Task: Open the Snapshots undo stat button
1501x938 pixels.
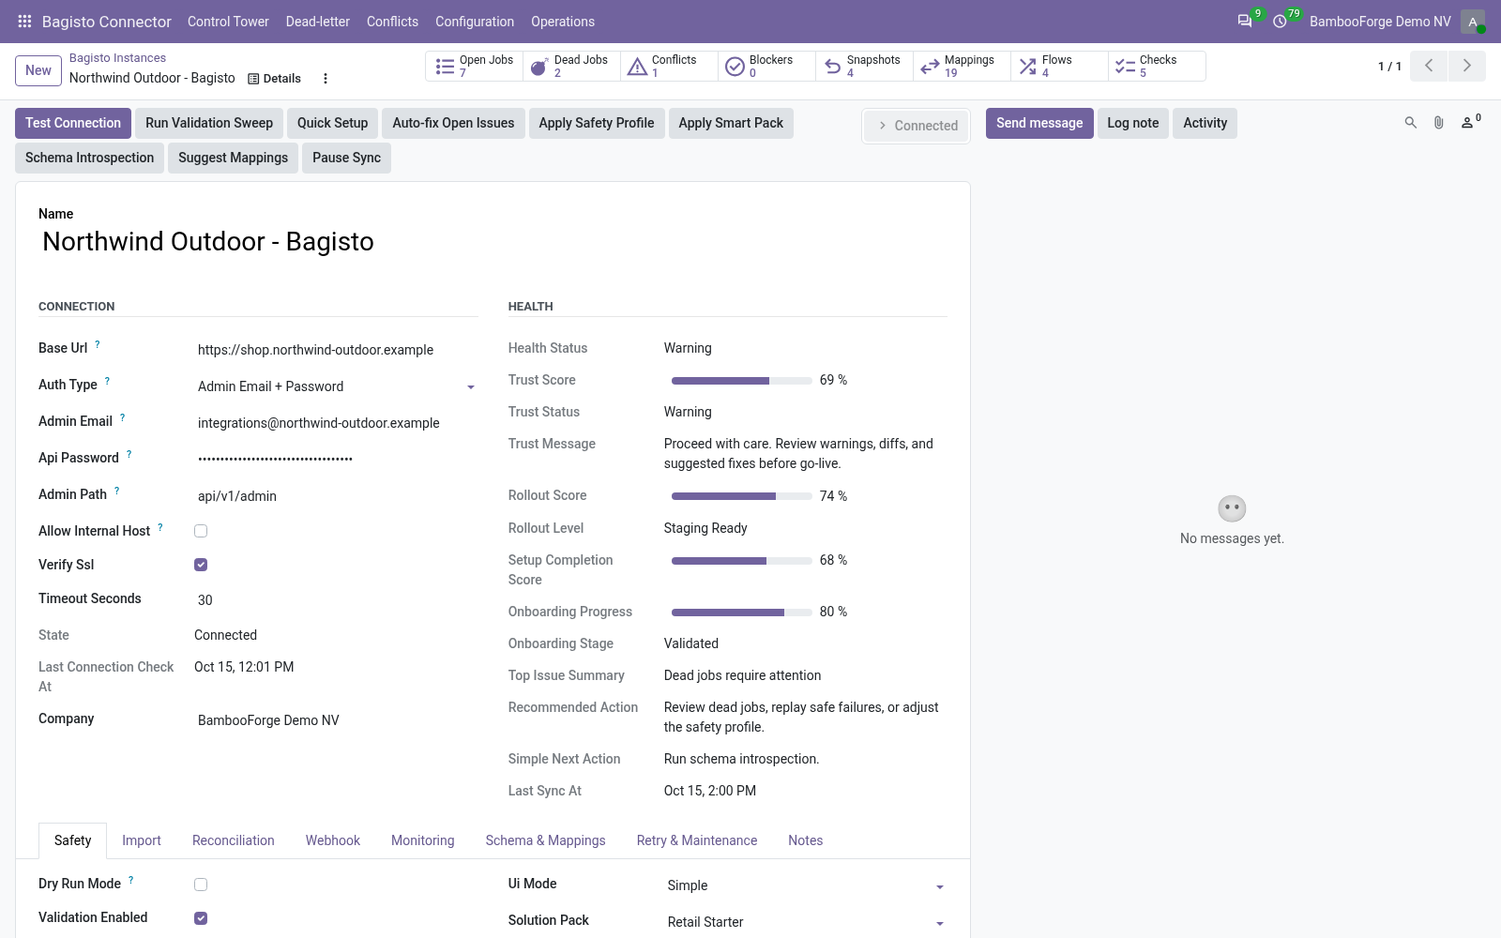Action: tap(865, 66)
